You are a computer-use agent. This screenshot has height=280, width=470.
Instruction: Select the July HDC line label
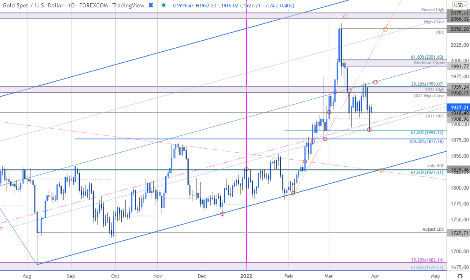click(x=435, y=165)
